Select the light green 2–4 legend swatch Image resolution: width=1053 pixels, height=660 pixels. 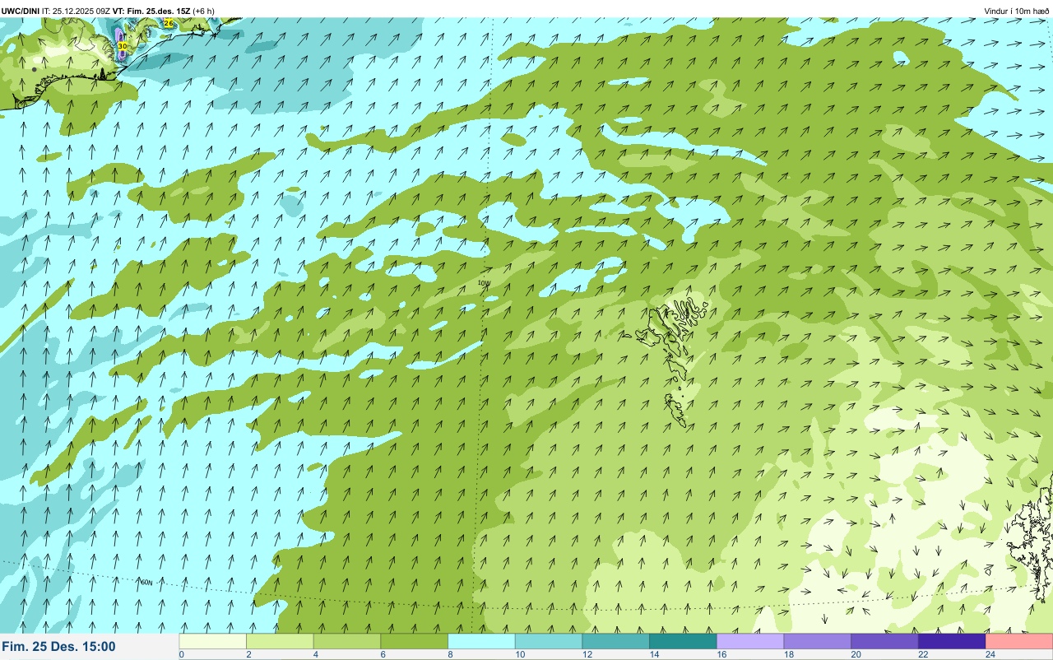tap(281, 641)
